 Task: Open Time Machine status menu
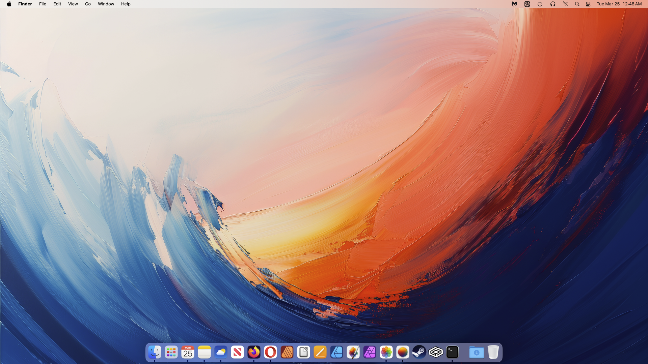click(x=540, y=4)
